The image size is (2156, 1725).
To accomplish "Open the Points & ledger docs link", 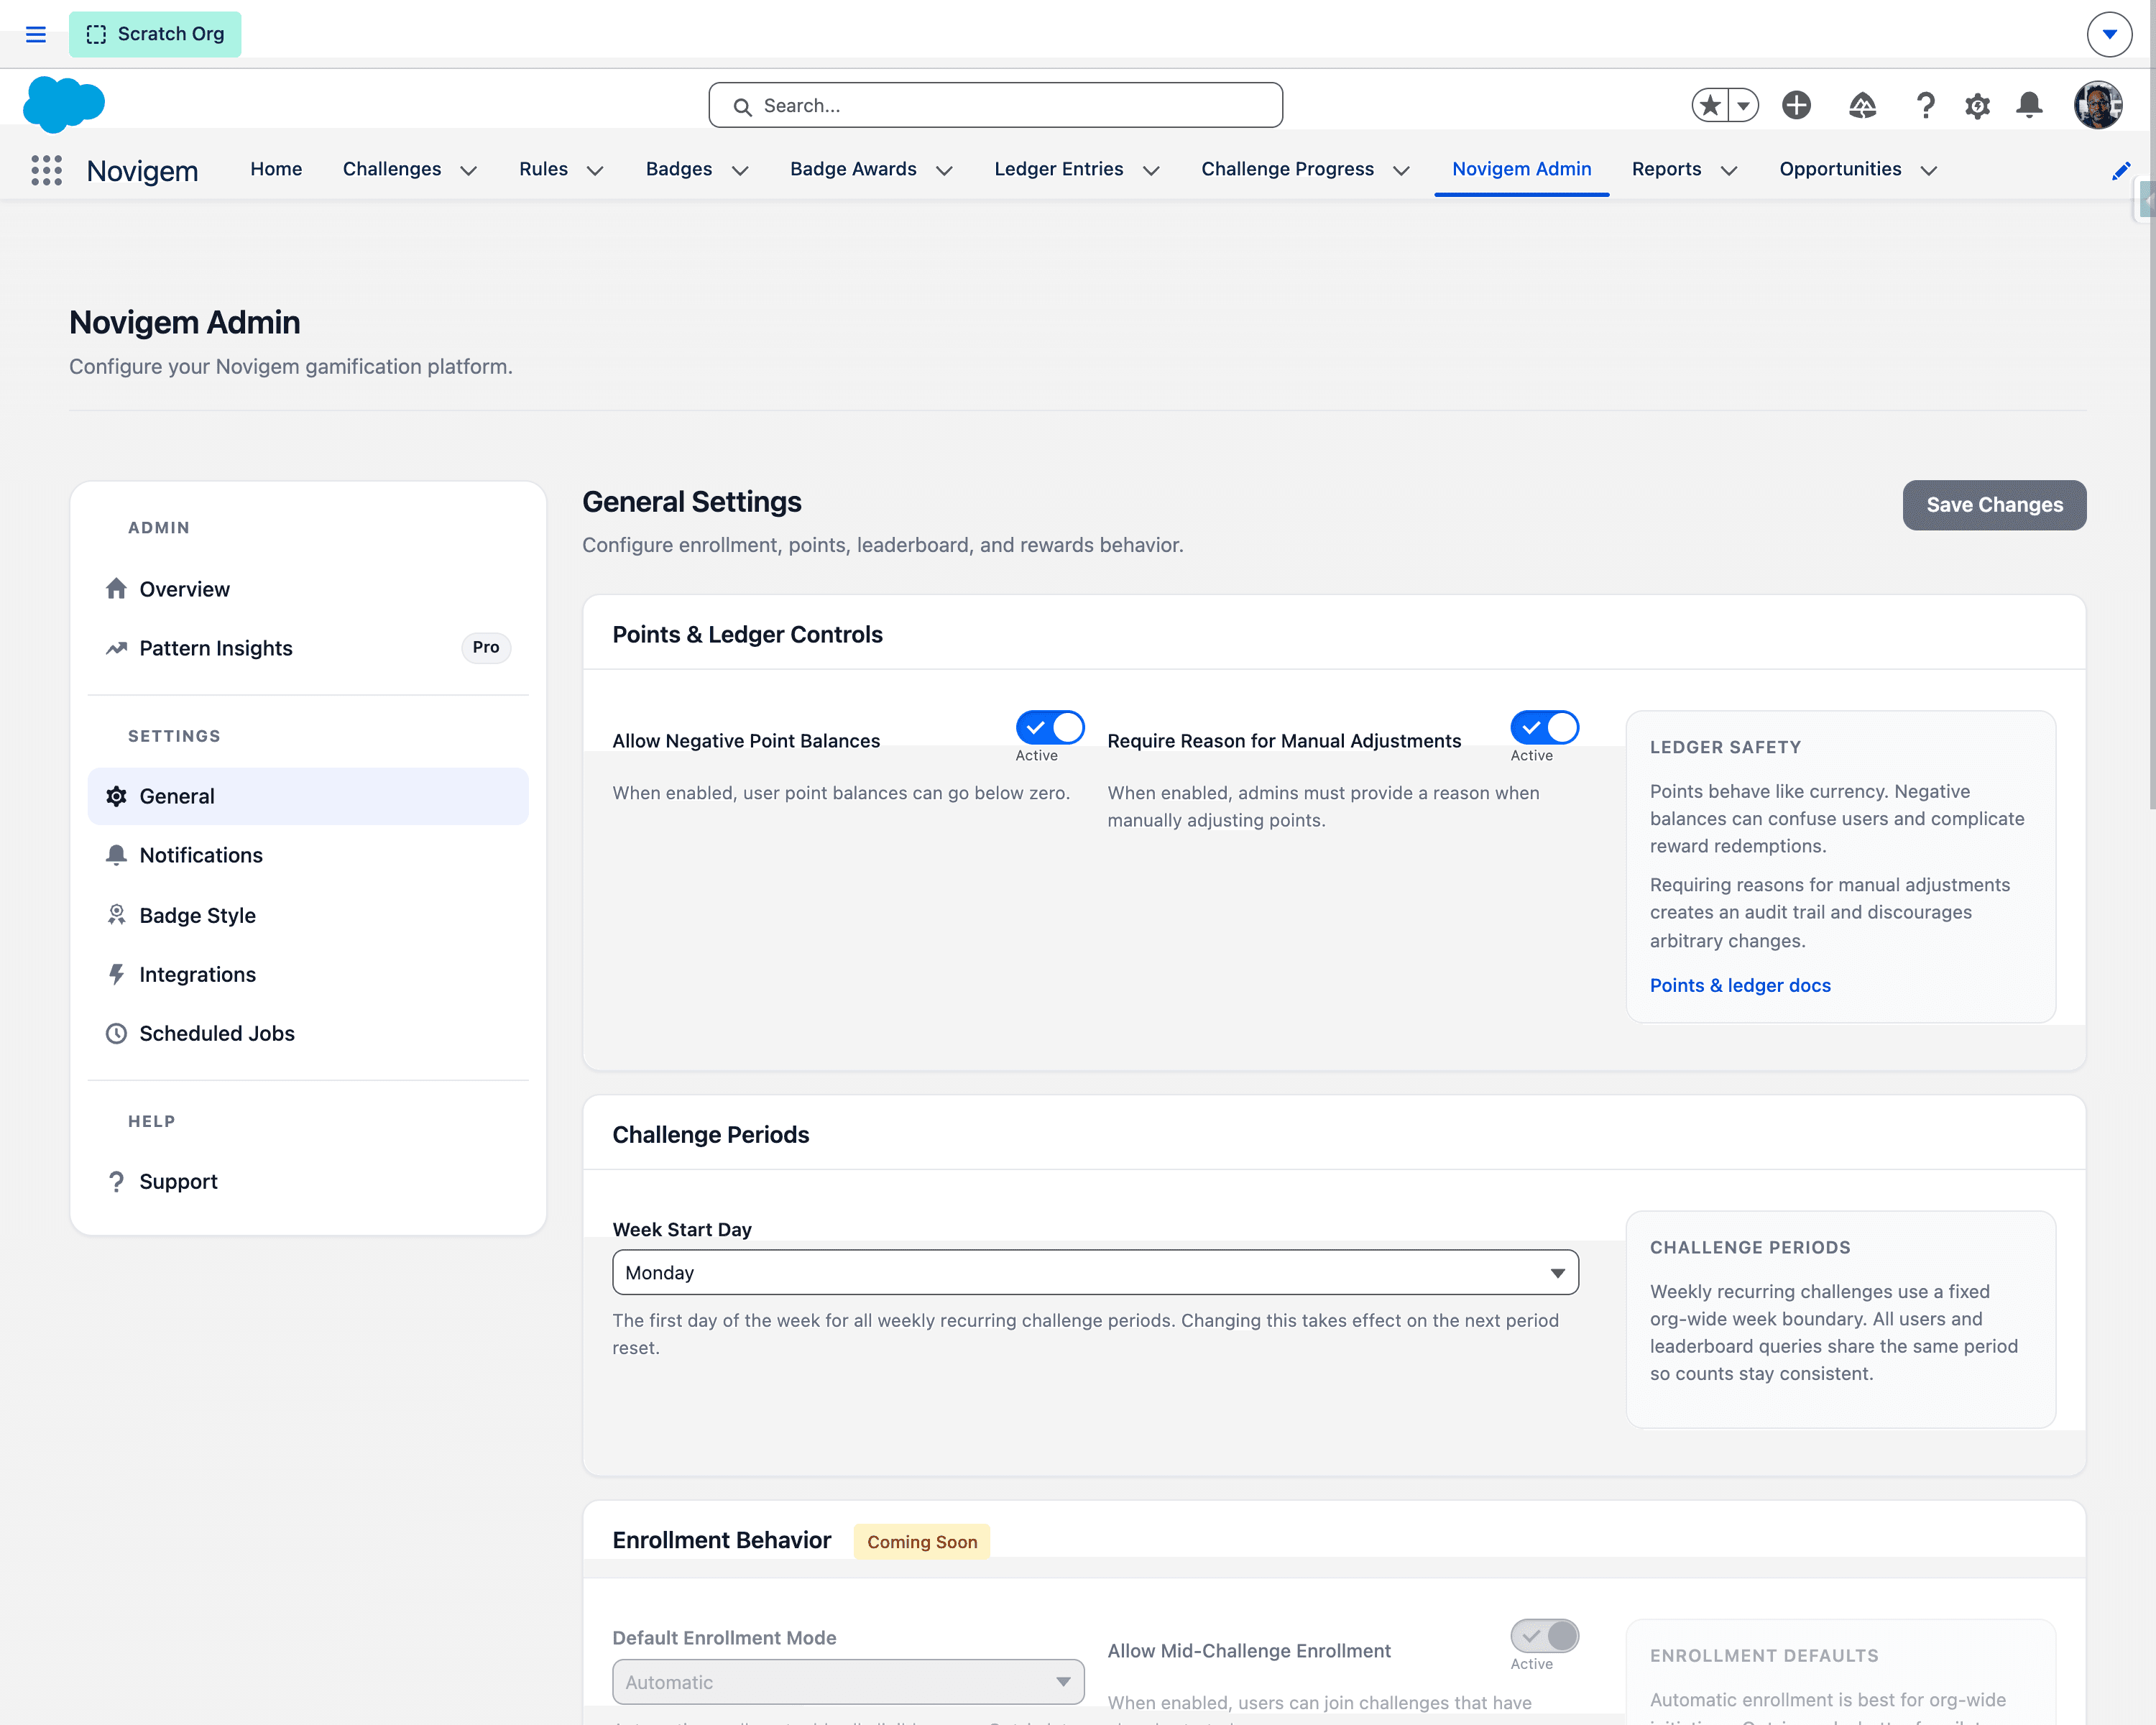I will (x=1740, y=985).
